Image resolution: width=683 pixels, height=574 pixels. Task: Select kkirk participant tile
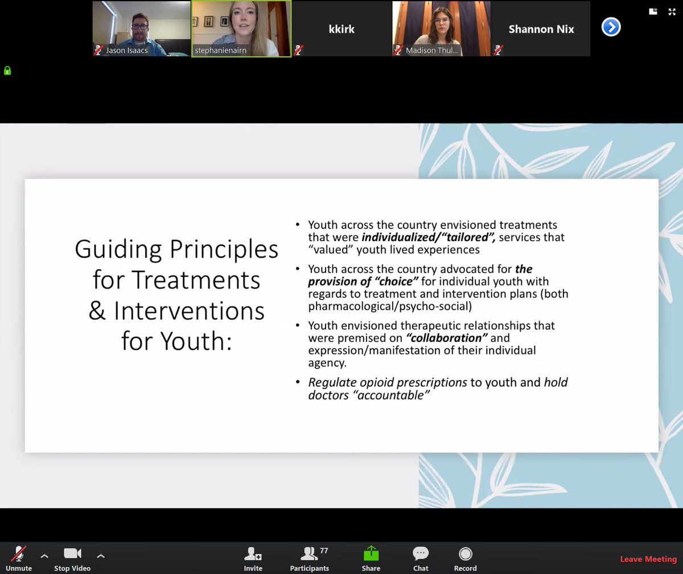[341, 28]
